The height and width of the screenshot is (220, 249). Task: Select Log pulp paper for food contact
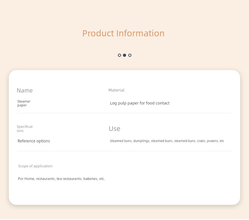[140, 103]
